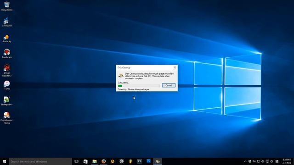This screenshot has height=165, width=294.
Task: Select the Notepad++ desktop shortcut
Action: pyautogui.click(x=7, y=101)
